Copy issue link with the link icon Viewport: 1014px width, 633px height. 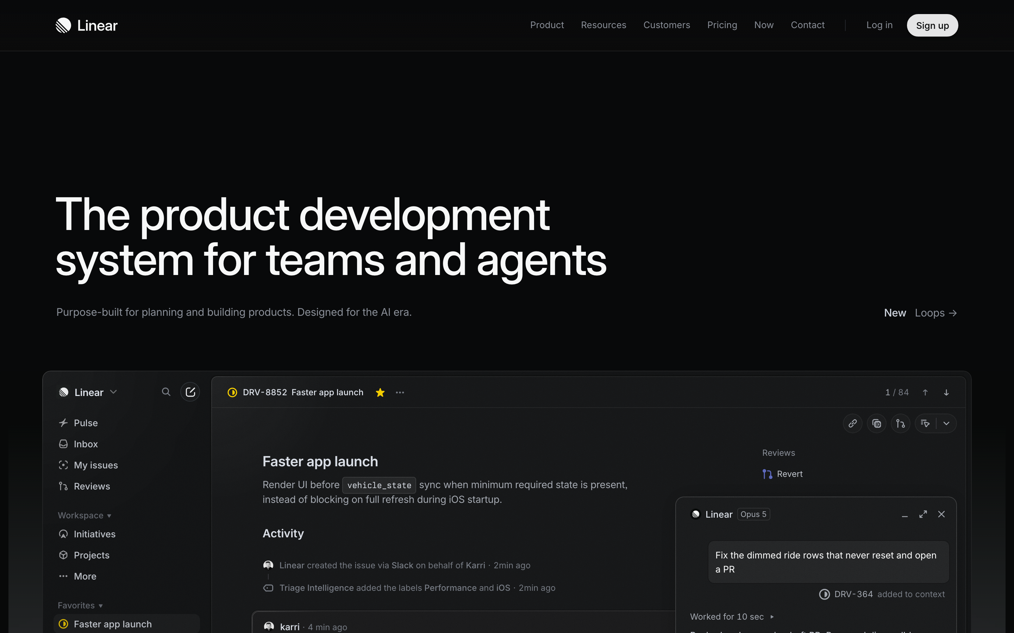[852, 424]
